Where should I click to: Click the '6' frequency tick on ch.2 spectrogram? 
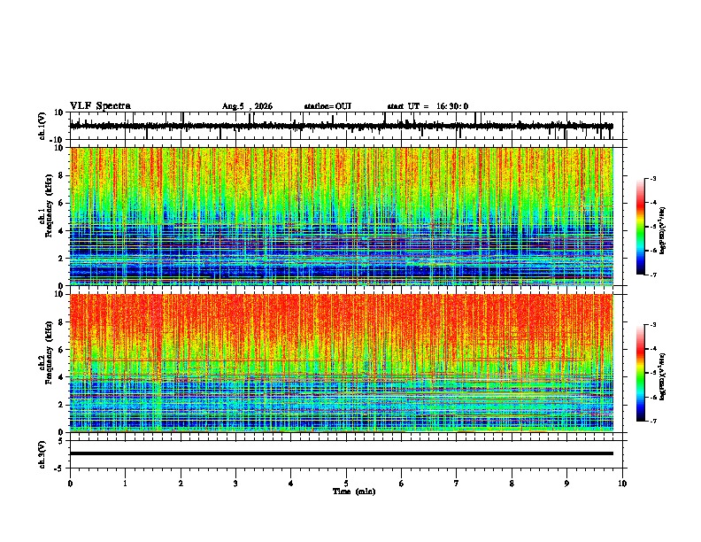[62, 350]
